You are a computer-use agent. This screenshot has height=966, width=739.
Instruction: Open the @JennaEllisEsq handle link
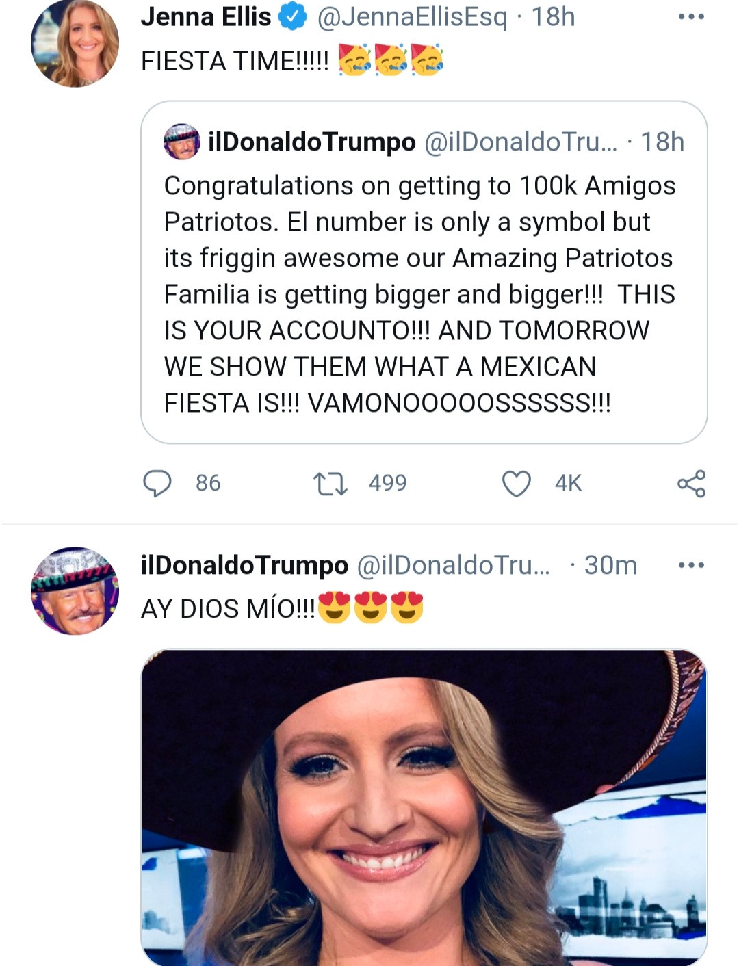(412, 17)
